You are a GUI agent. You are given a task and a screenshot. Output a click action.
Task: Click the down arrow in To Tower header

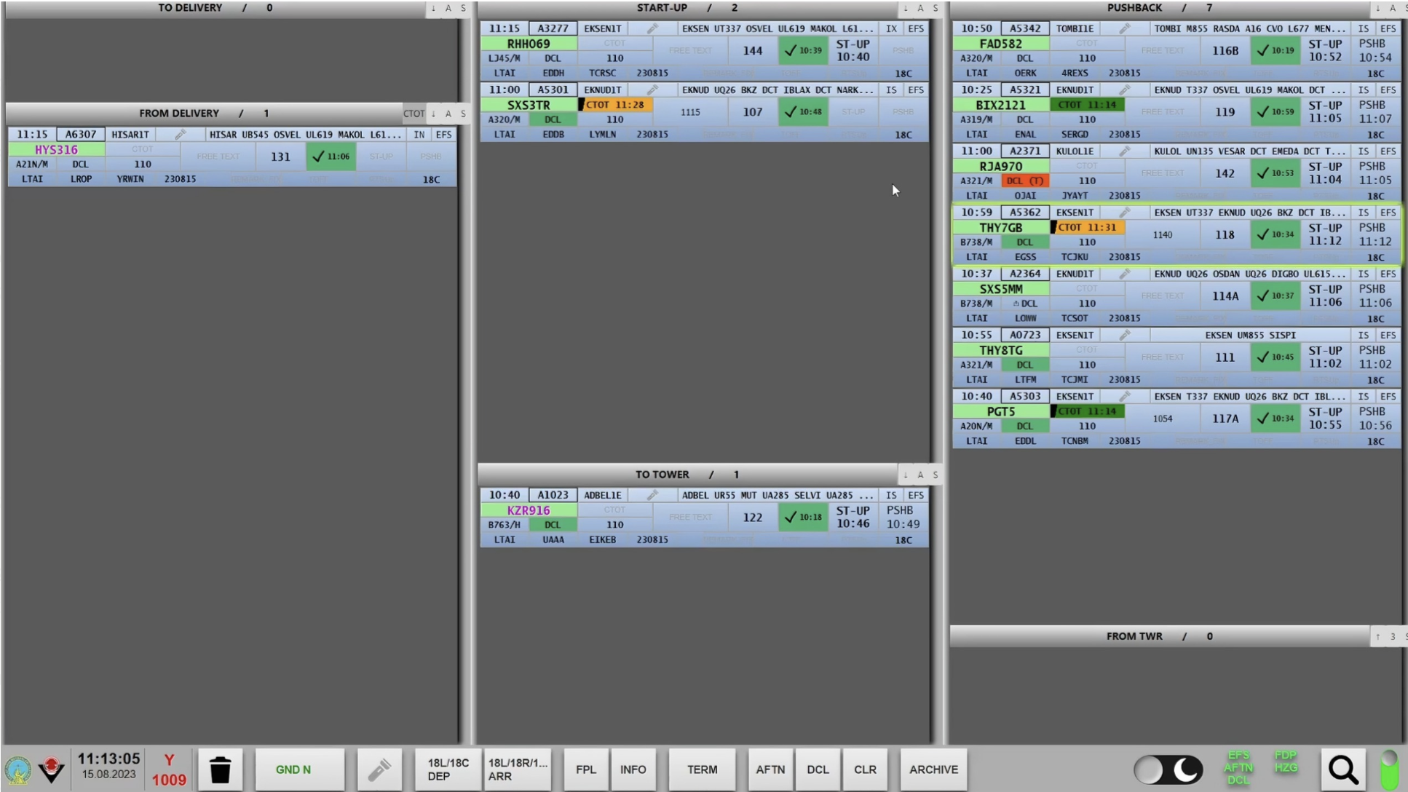906,475
